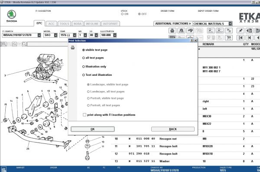Click the search input field above the illustration

coord(48,44)
